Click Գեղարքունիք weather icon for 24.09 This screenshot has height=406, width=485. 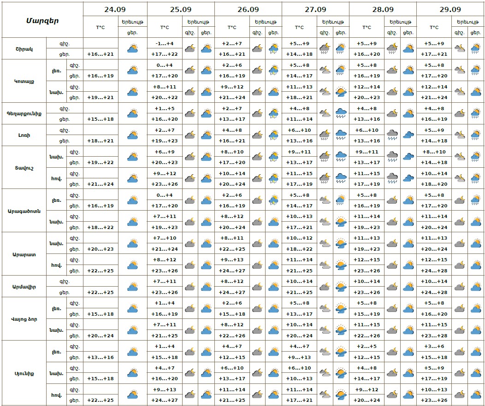pos(133,113)
